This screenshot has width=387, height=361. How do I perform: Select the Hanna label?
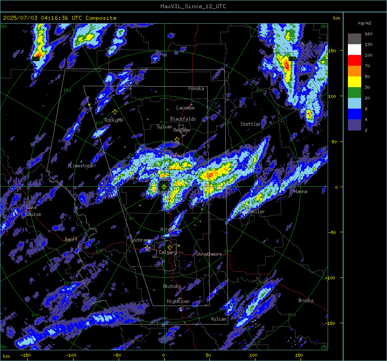click(301, 191)
